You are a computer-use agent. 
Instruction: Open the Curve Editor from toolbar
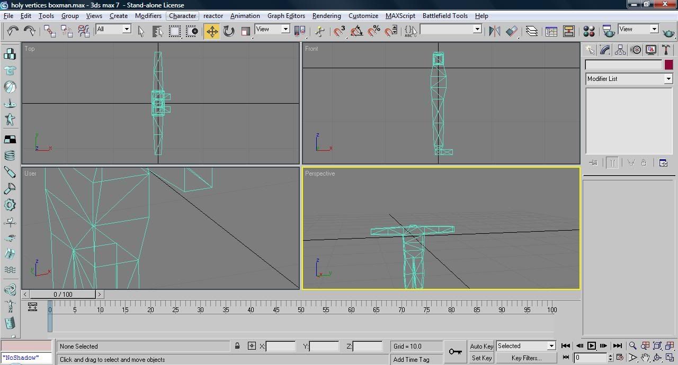point(551,31)
